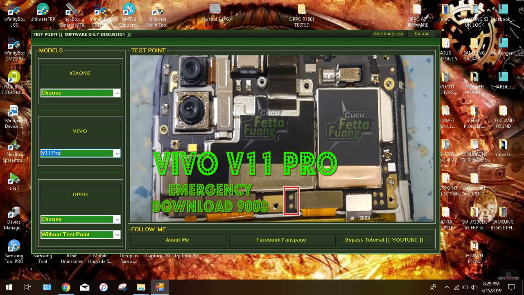Click the active test point app taskbar icon

coord(160,287)
